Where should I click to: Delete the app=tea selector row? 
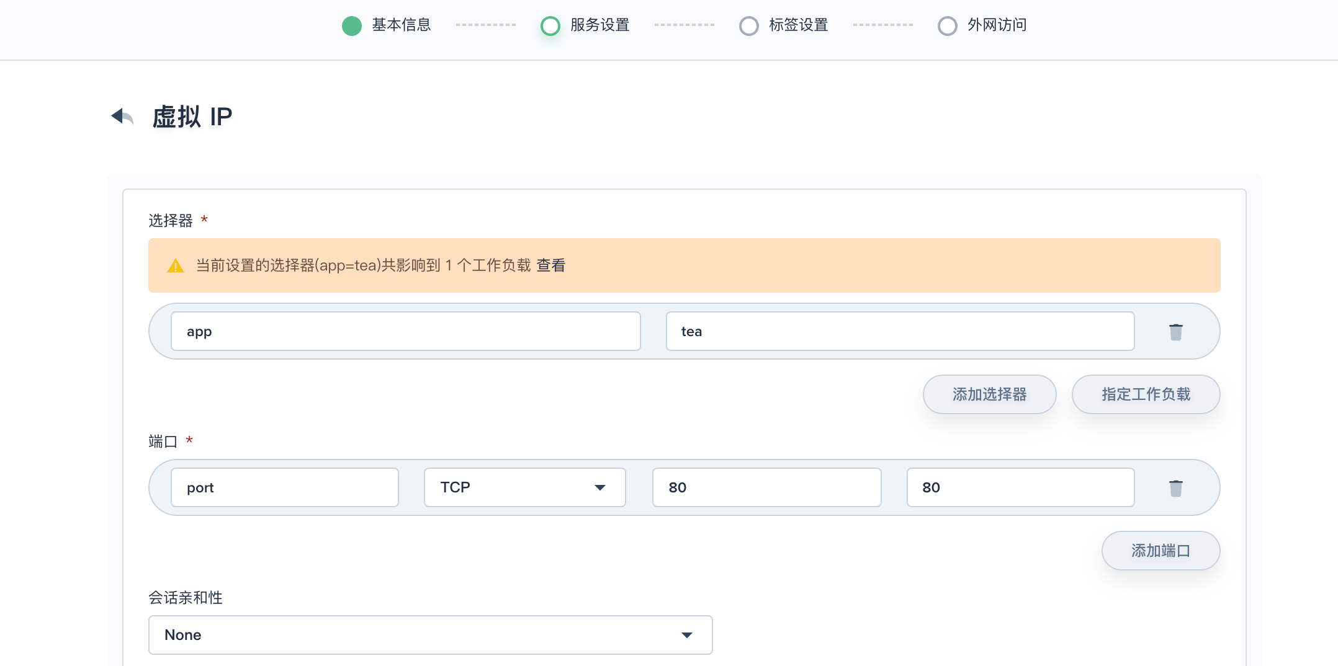click(1175, 332)
